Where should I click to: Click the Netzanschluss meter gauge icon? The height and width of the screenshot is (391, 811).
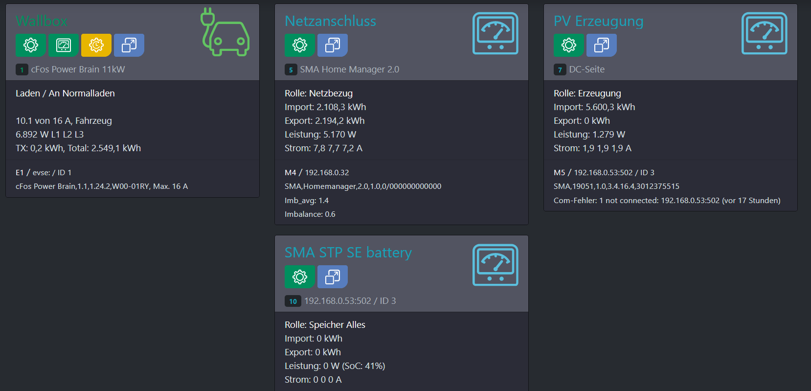[495, 33]
